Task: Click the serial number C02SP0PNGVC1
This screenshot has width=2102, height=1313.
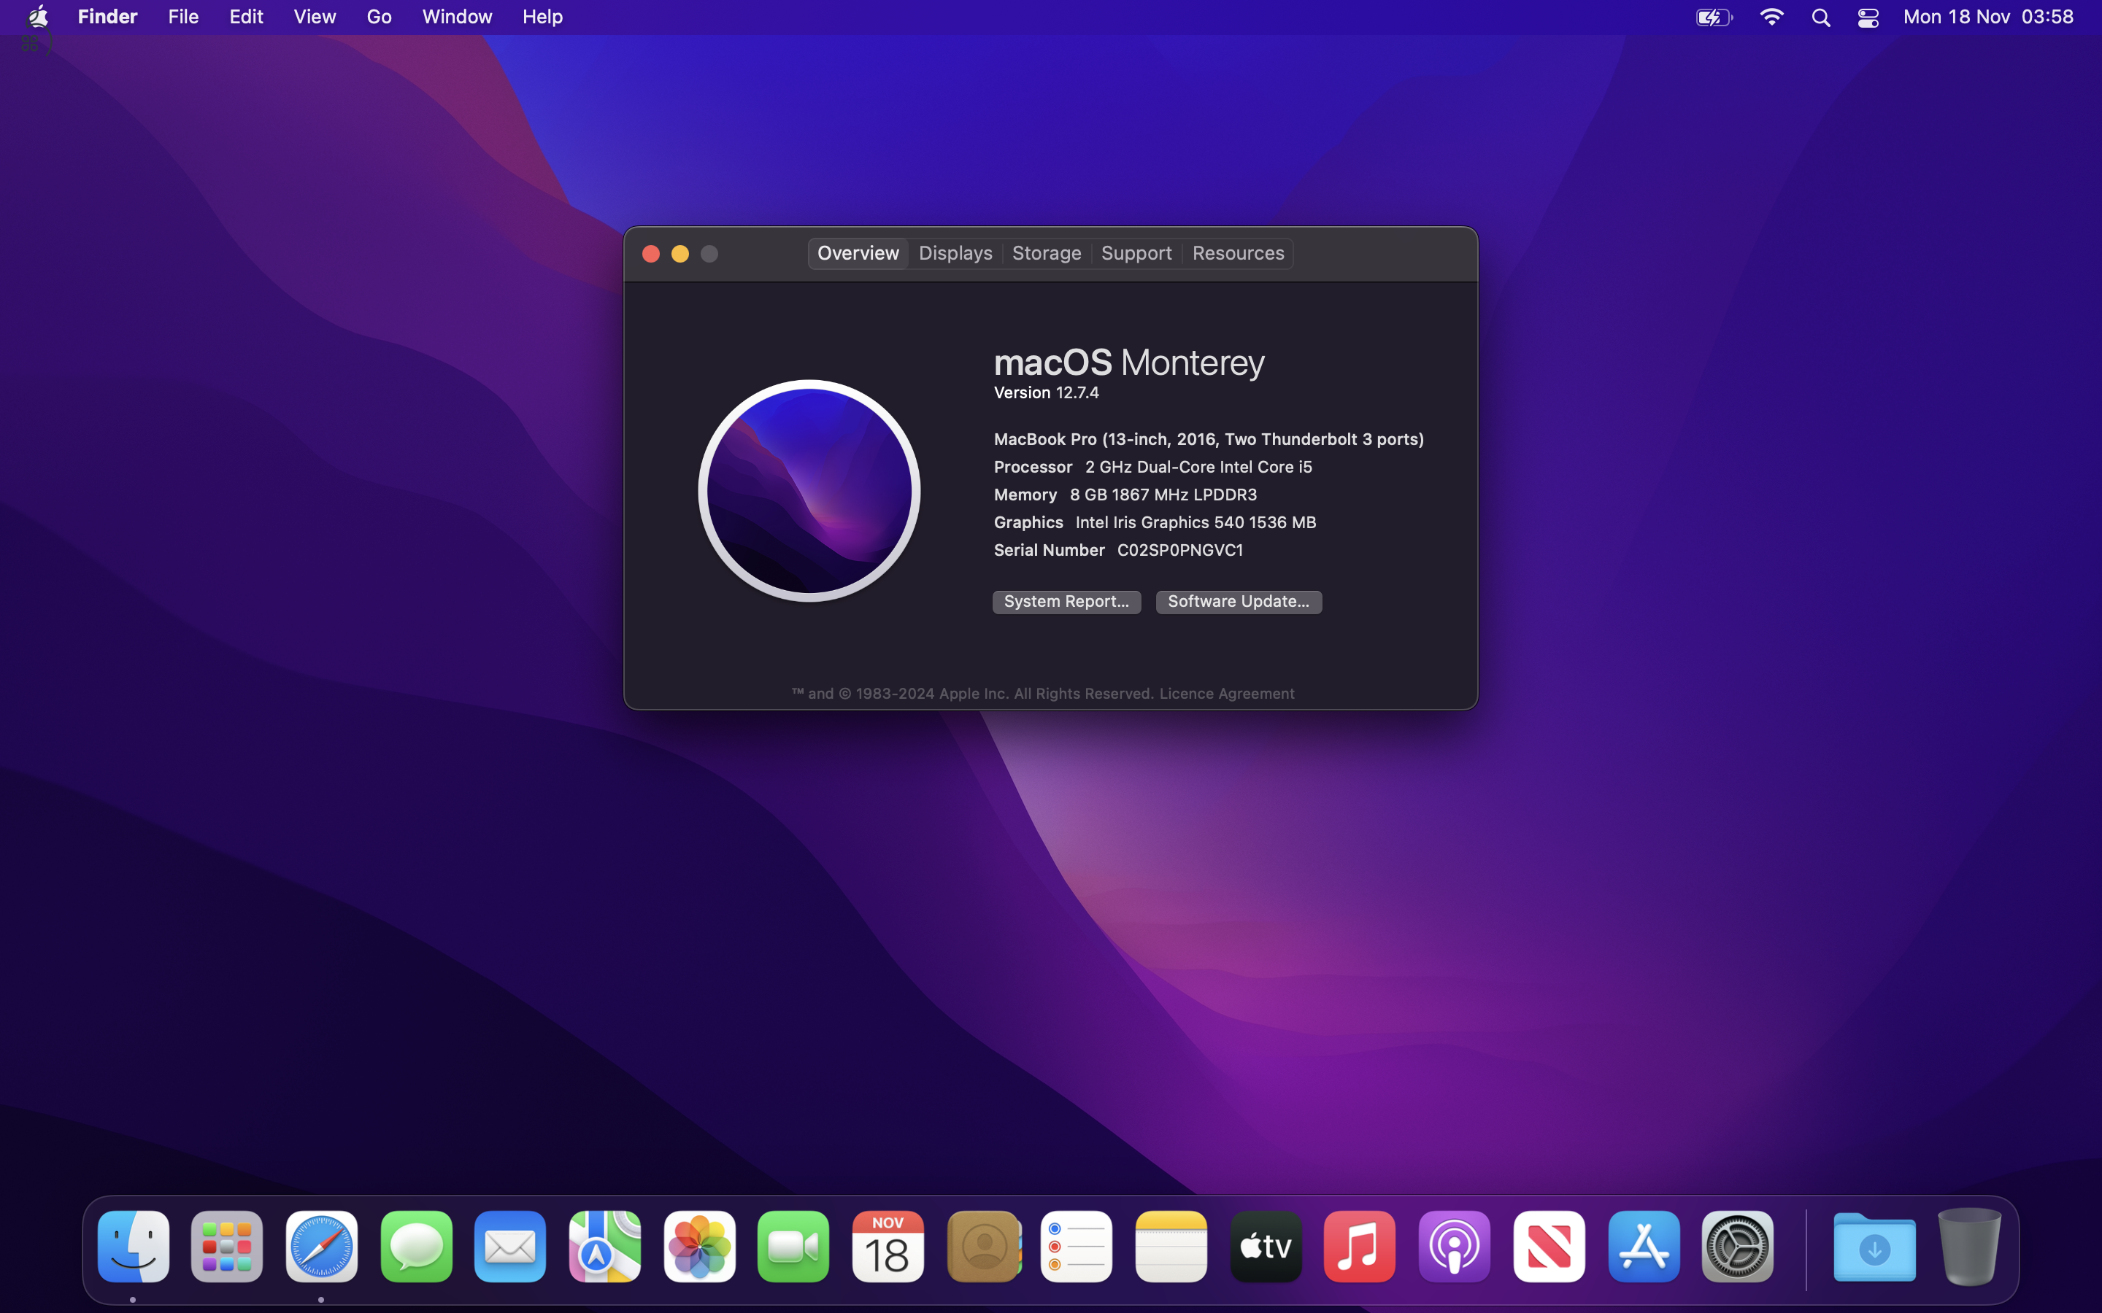Action: click(x=1179, y=551)
